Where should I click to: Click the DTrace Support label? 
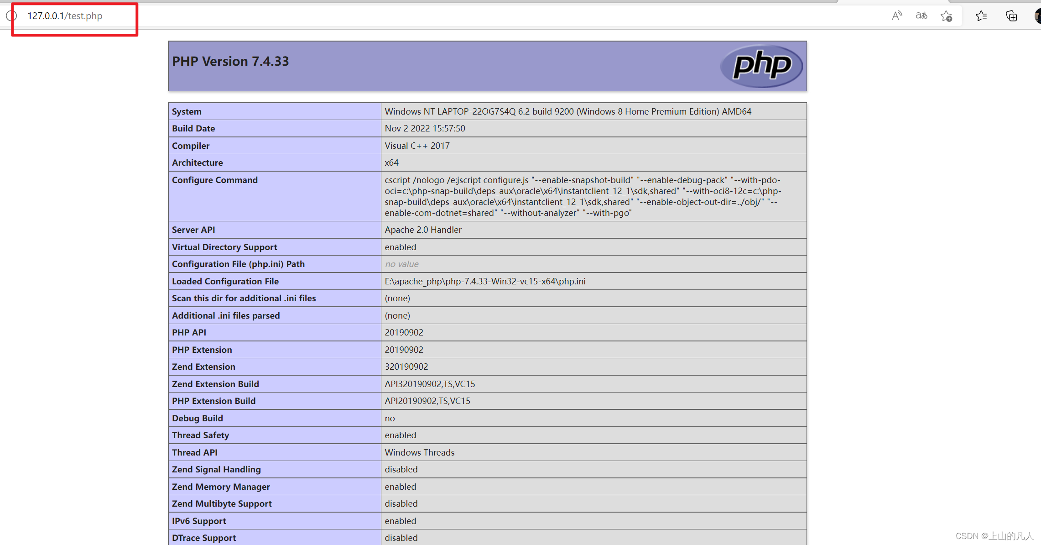coord(204,538)
